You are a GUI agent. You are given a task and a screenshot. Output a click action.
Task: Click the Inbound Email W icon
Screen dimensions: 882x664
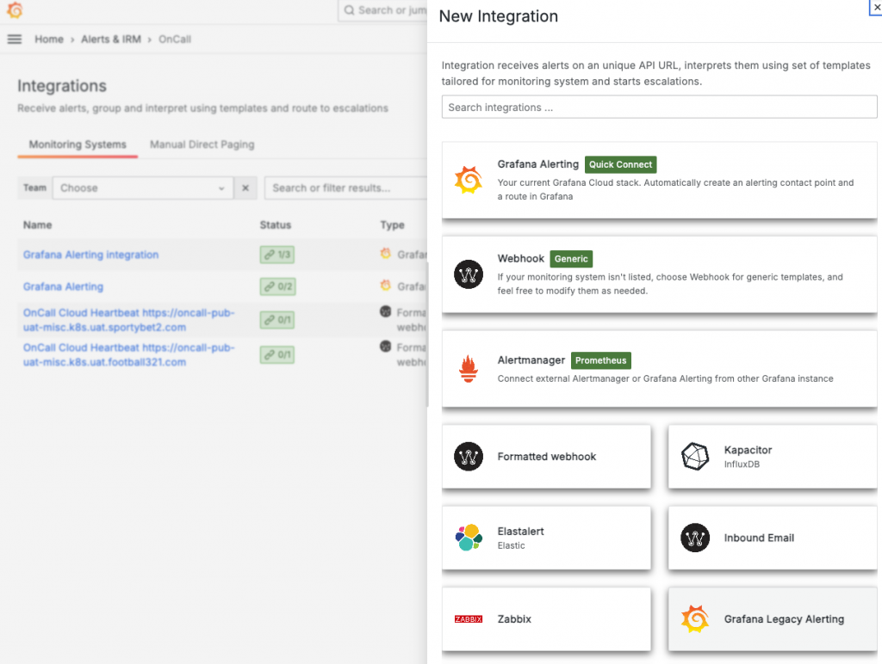click(x=695, y=538)
